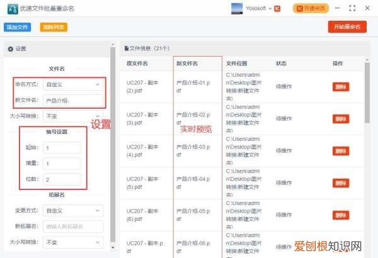Click new name 产品介绍-03.pdf
Screen dimensions: 378x258
193,151
